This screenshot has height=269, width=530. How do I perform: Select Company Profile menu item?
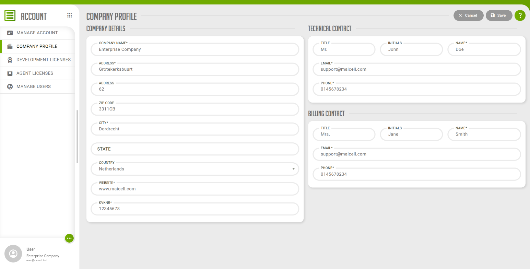point(37,46)
